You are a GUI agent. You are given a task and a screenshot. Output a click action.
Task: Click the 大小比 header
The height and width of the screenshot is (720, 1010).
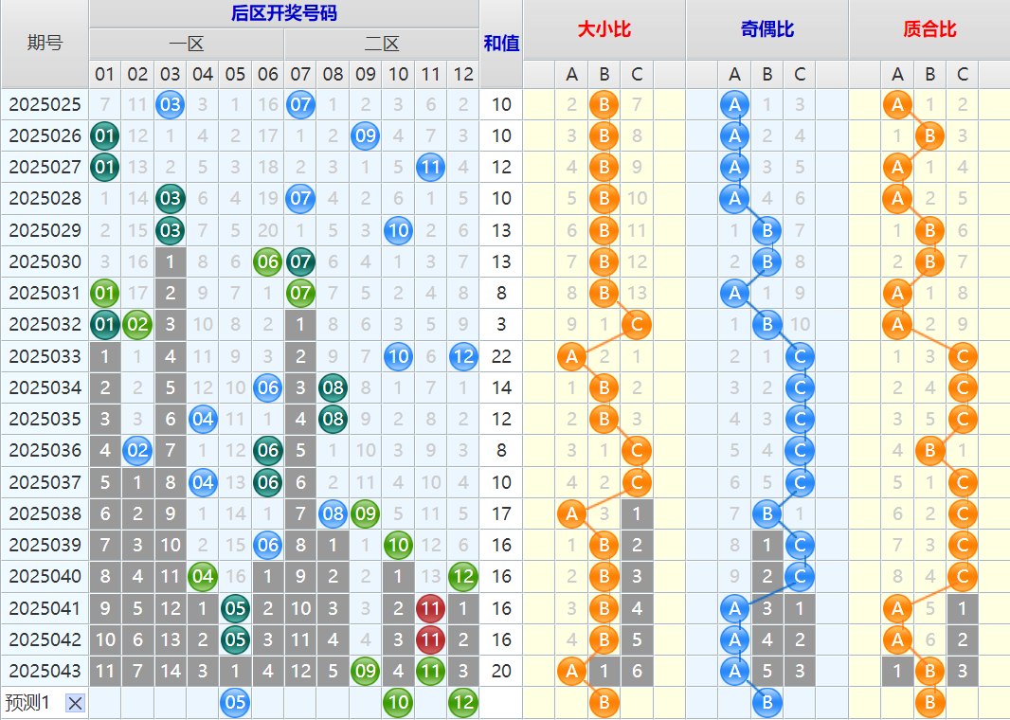[x=604, y=29]
